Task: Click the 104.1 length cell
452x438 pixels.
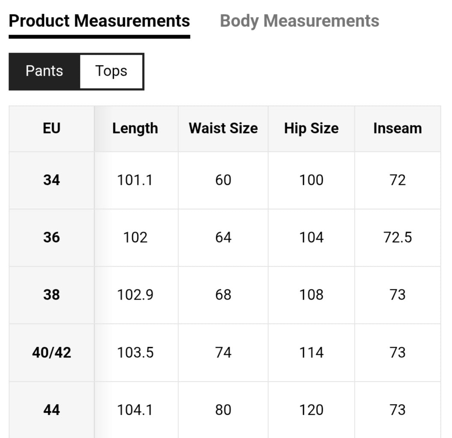Action: point(135,410)
